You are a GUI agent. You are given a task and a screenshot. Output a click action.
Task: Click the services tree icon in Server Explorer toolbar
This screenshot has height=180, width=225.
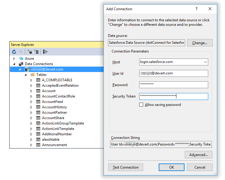click(45, 52)
